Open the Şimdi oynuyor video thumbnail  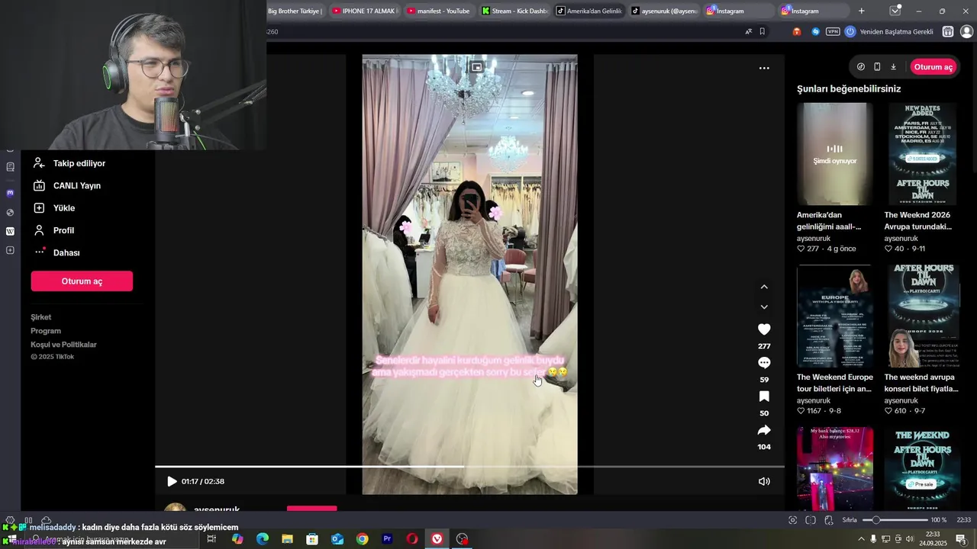[x=834, y=154]
